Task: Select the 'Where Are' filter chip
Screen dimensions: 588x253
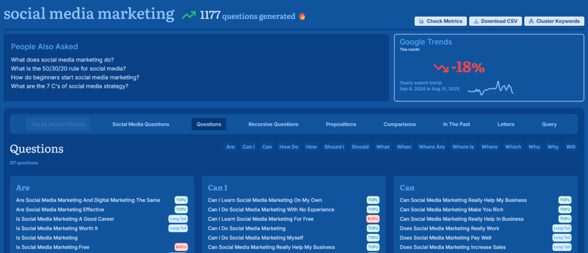Action: tap(432, 147)
